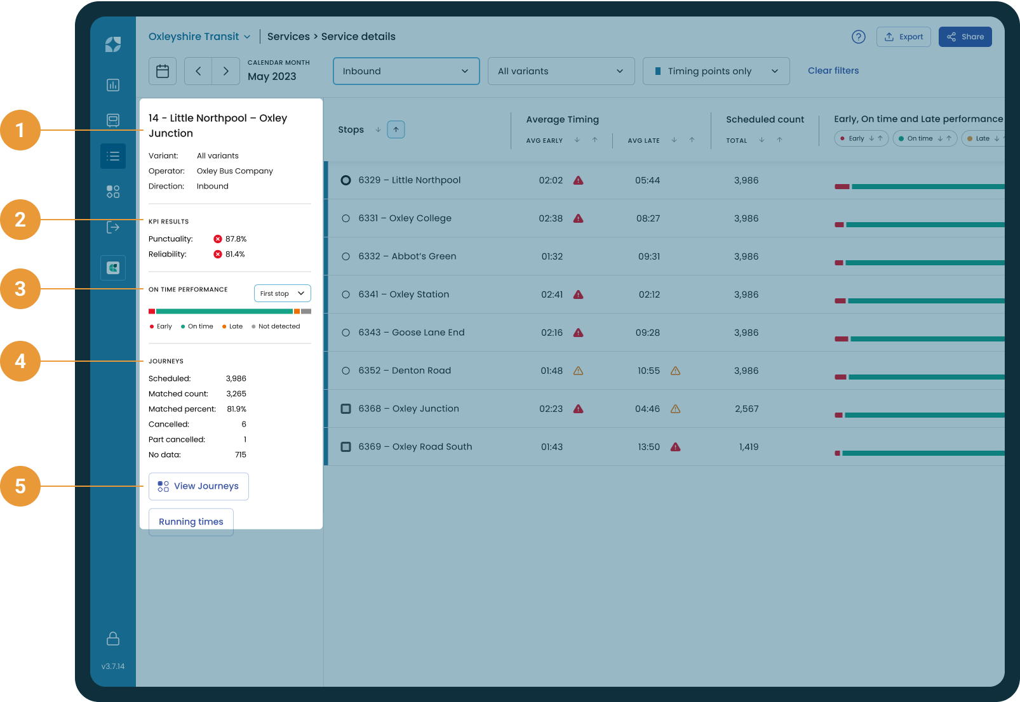1020x702 pixels.
Task: Click the Service details breadcrumb
Action: (x=358, y=37)
